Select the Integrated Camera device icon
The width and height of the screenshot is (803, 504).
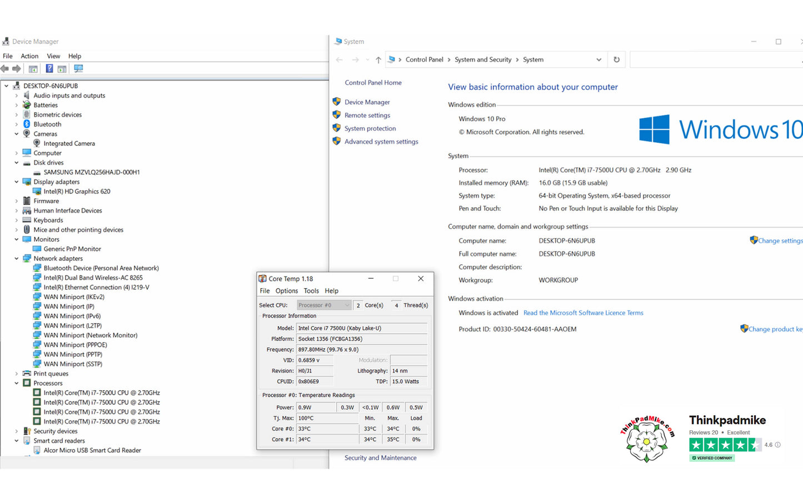[x=37, y=143]
